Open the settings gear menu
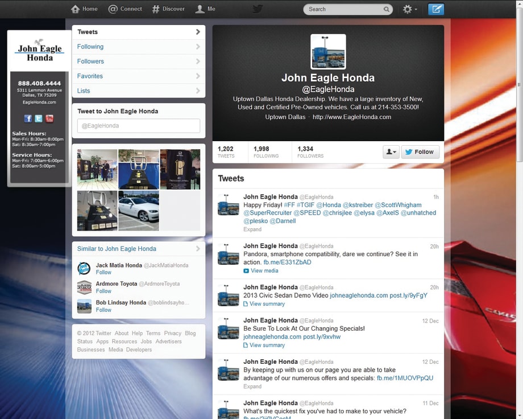The image size is (523, 419). pos(409,9)
